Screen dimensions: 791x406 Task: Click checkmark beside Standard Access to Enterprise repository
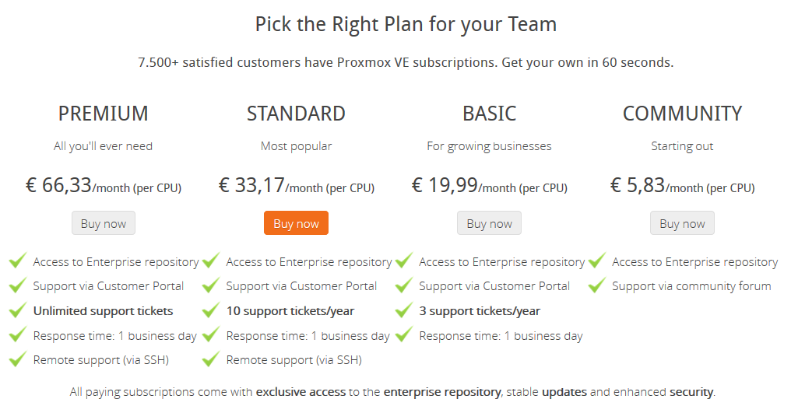pyautogui.click(x=211, y=261)
